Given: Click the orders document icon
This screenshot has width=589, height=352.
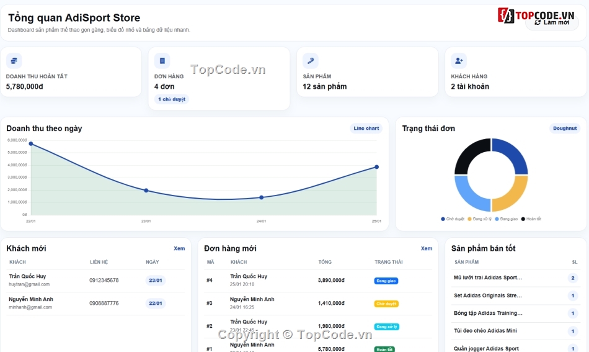Looking at the screenshot, I should pos(162,61).
